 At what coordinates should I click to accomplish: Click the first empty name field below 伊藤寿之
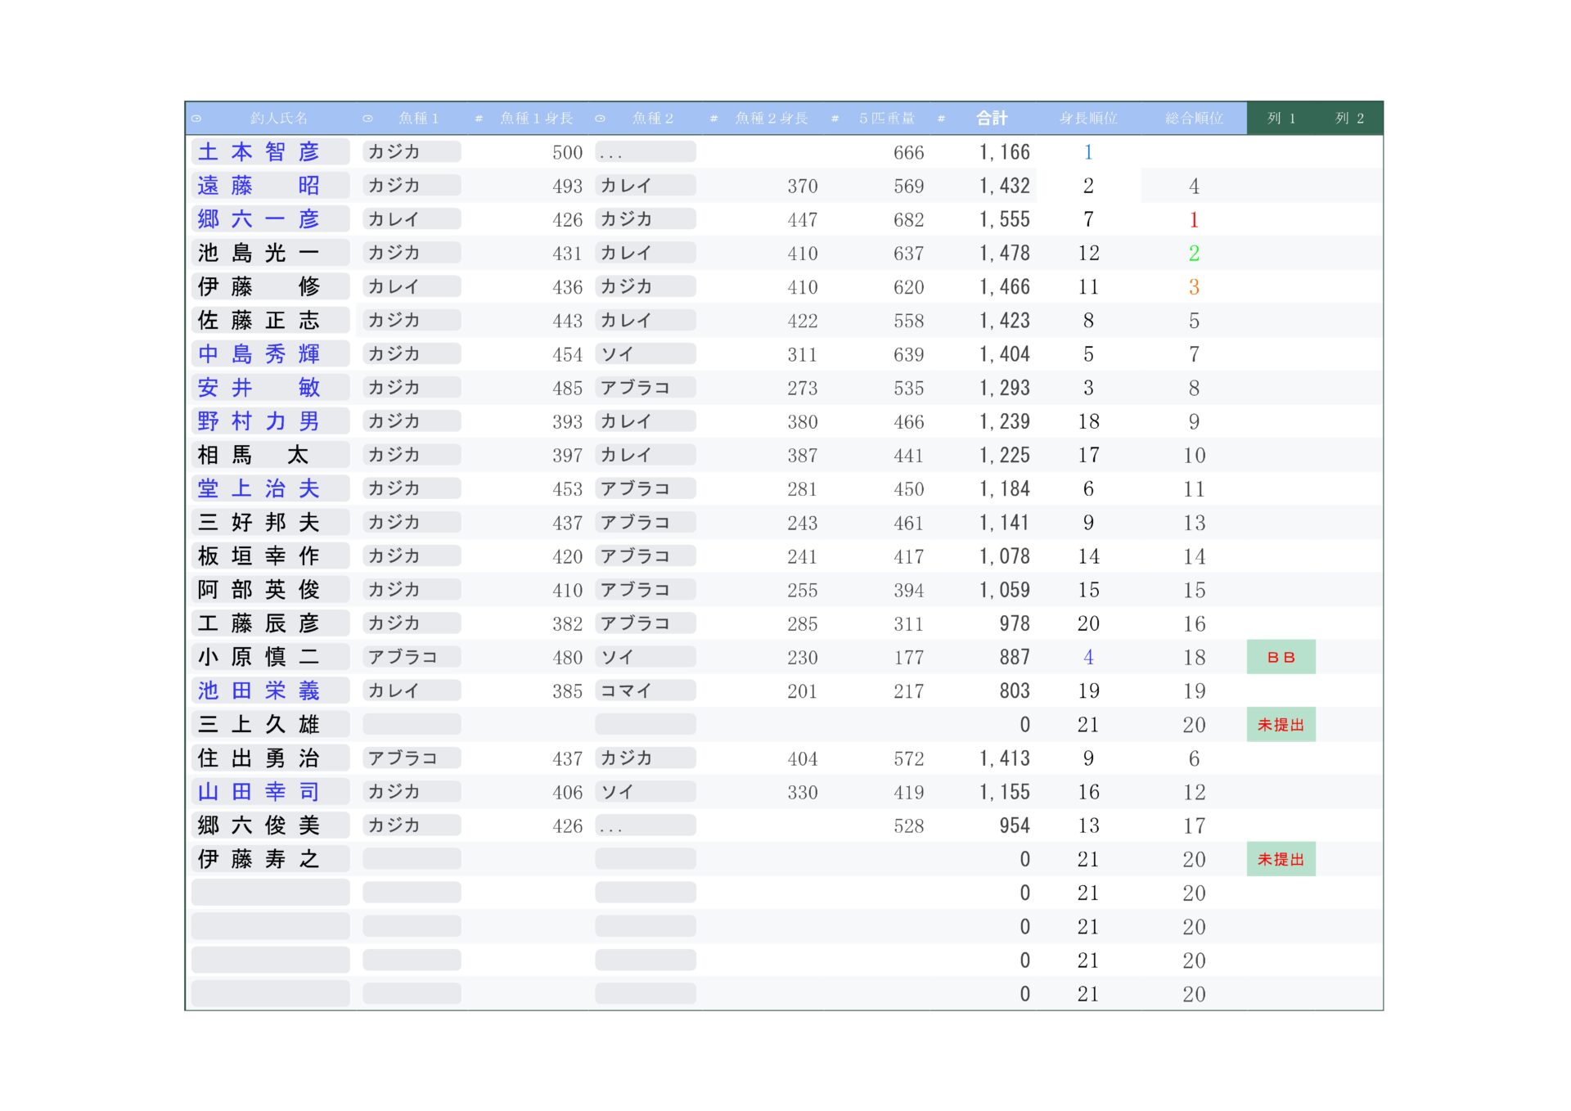270,893
